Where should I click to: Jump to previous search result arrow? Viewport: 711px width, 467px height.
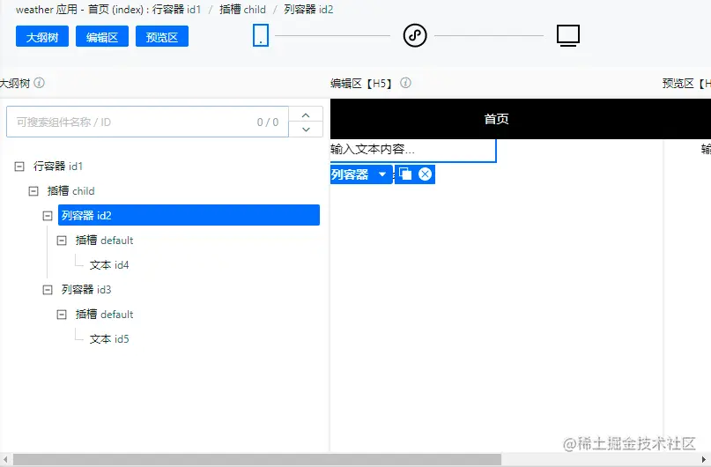(x=306, y=115)
